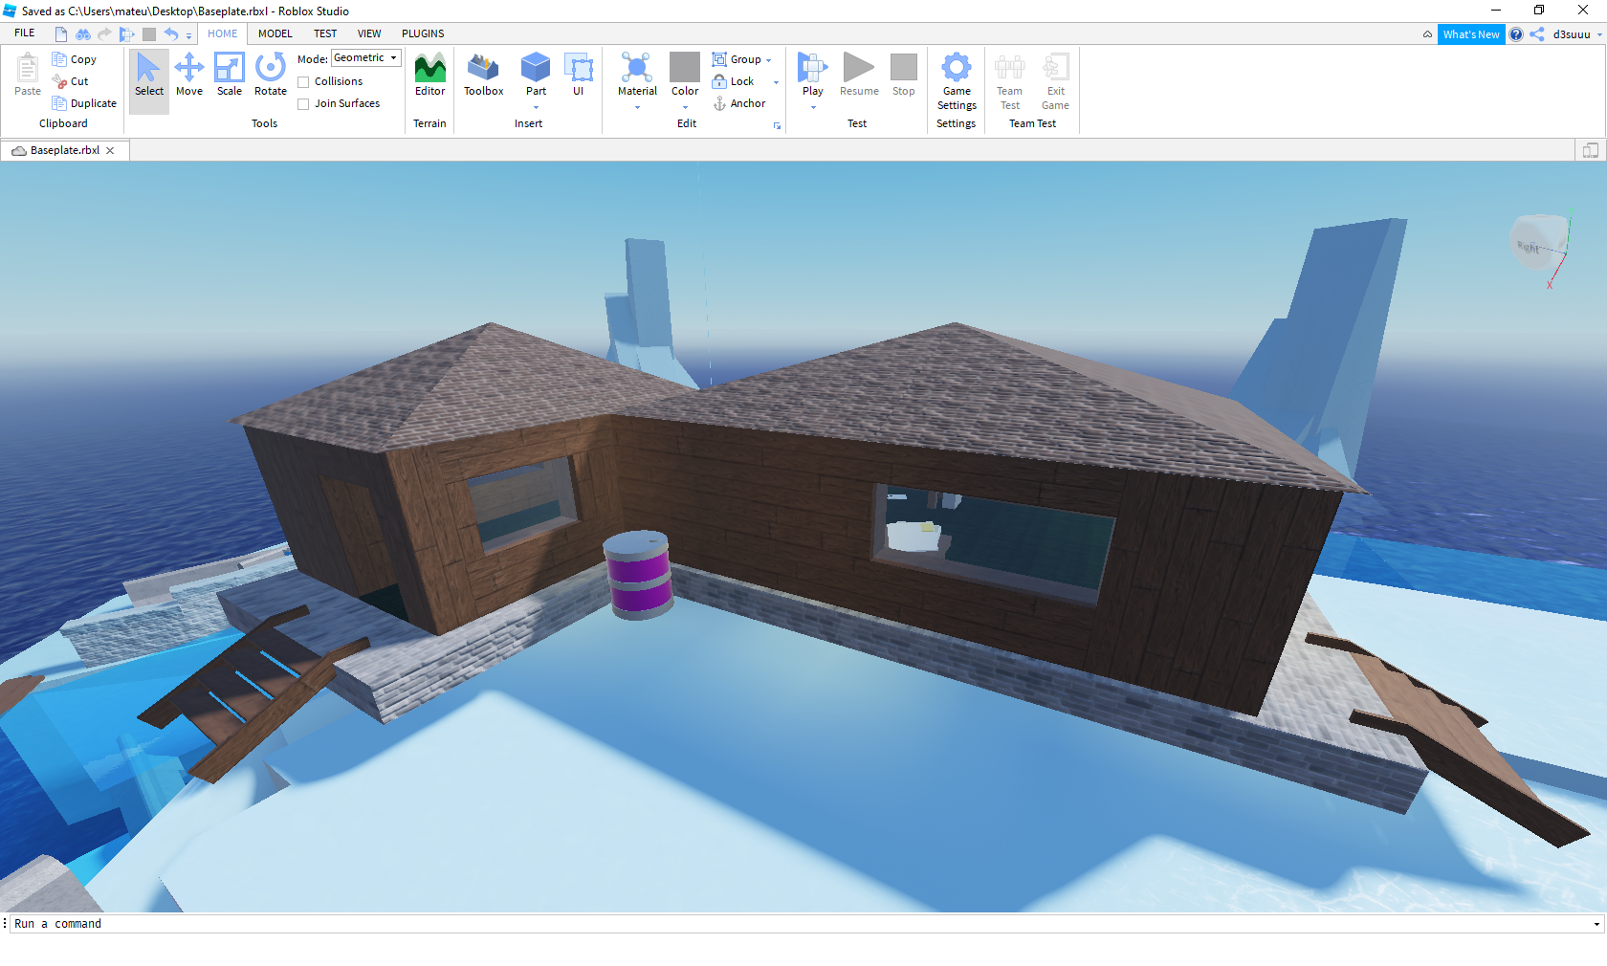Open the Toolbox panel
Viewport: 1607px width, 966px height.
[x=483, y=75]
